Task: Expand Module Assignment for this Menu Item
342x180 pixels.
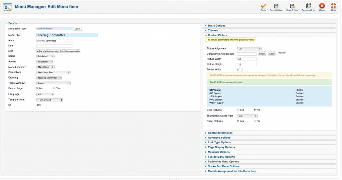Action: [232, 171]
